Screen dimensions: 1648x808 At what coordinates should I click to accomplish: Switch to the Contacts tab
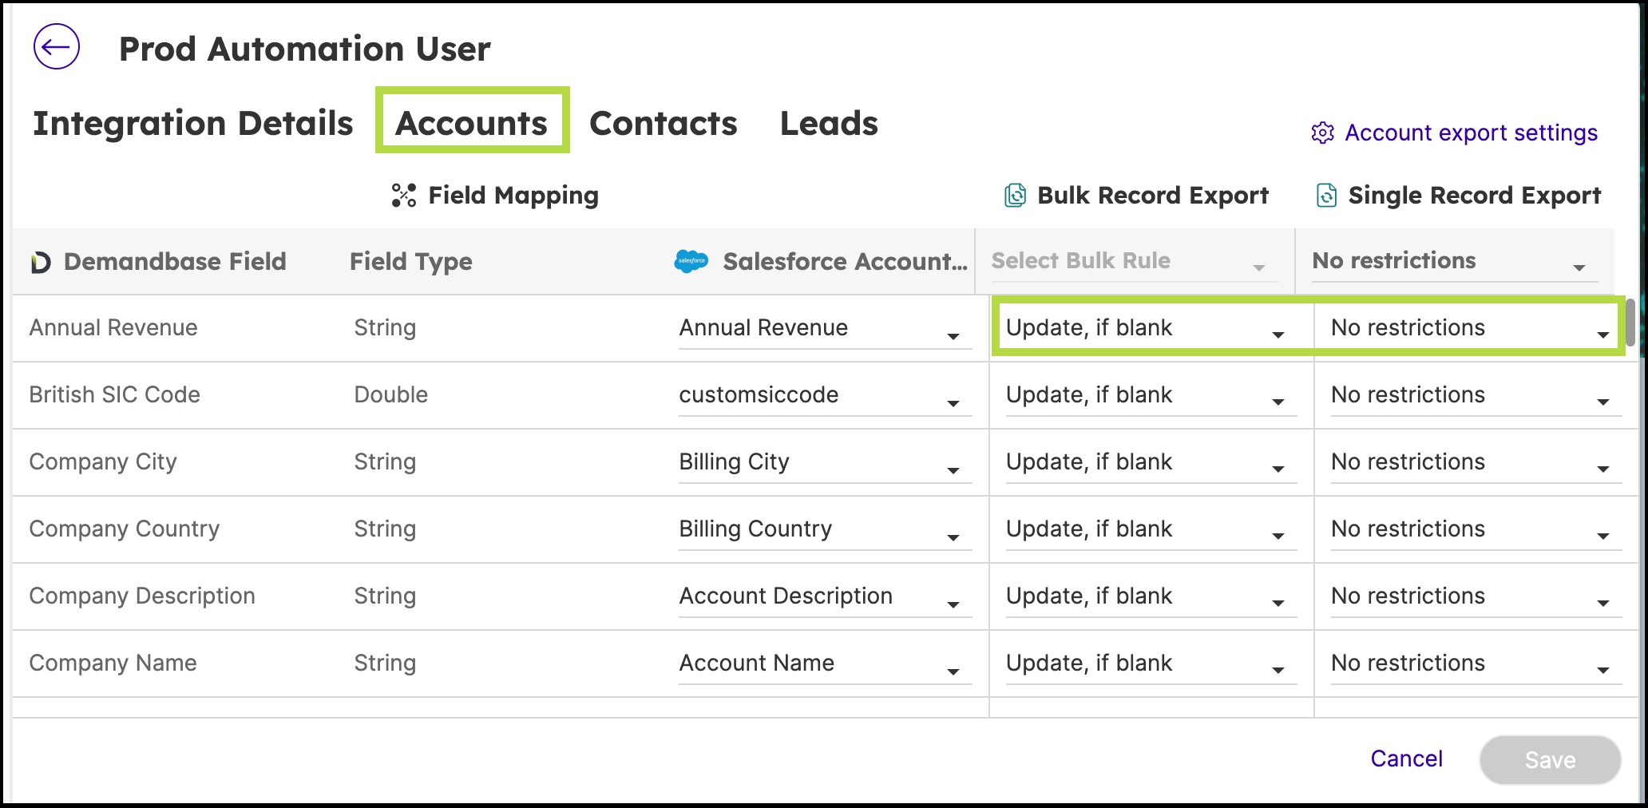(x=664, y=123)
